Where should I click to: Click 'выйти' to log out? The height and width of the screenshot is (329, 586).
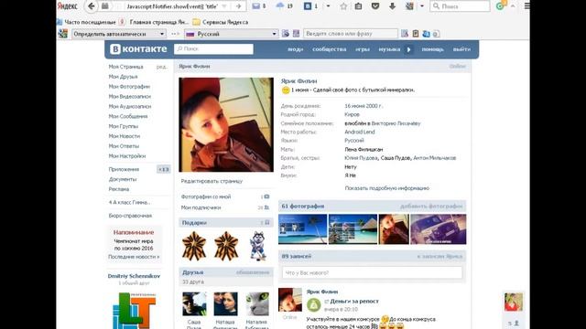461,49
